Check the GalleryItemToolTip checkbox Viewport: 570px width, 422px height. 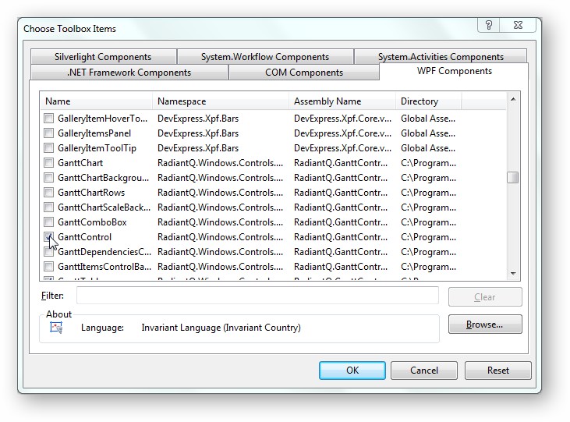[x=49, y=148]
